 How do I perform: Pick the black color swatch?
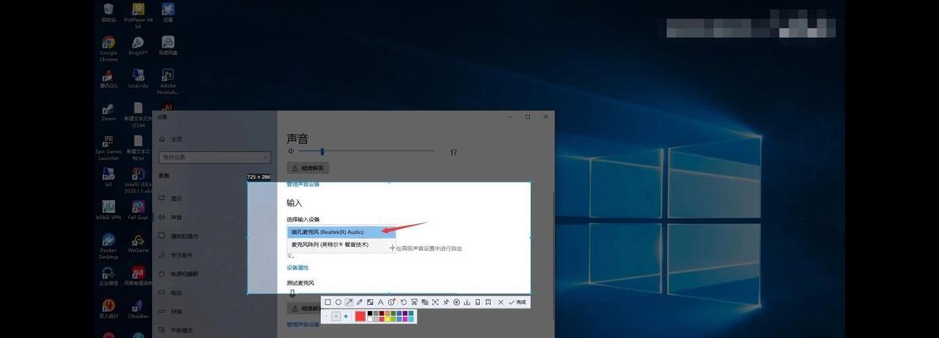click(x=369, y=313)
